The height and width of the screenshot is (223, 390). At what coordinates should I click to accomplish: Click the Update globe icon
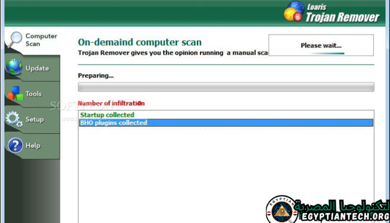pos(14,68)
